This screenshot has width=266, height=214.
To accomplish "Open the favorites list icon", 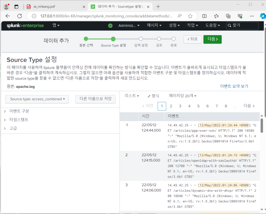I will click(216, 16).
